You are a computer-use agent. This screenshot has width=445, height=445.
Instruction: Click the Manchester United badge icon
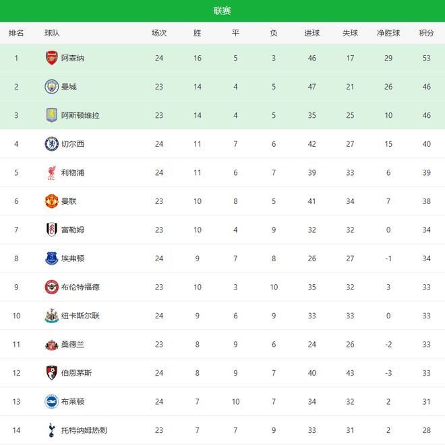tap(51, 201)
